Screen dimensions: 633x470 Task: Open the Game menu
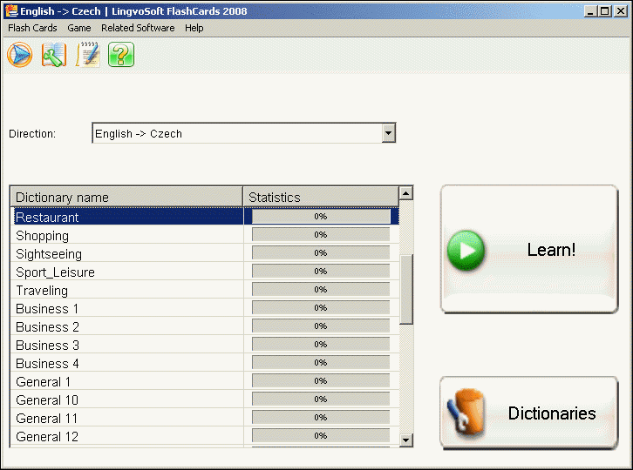79,28
